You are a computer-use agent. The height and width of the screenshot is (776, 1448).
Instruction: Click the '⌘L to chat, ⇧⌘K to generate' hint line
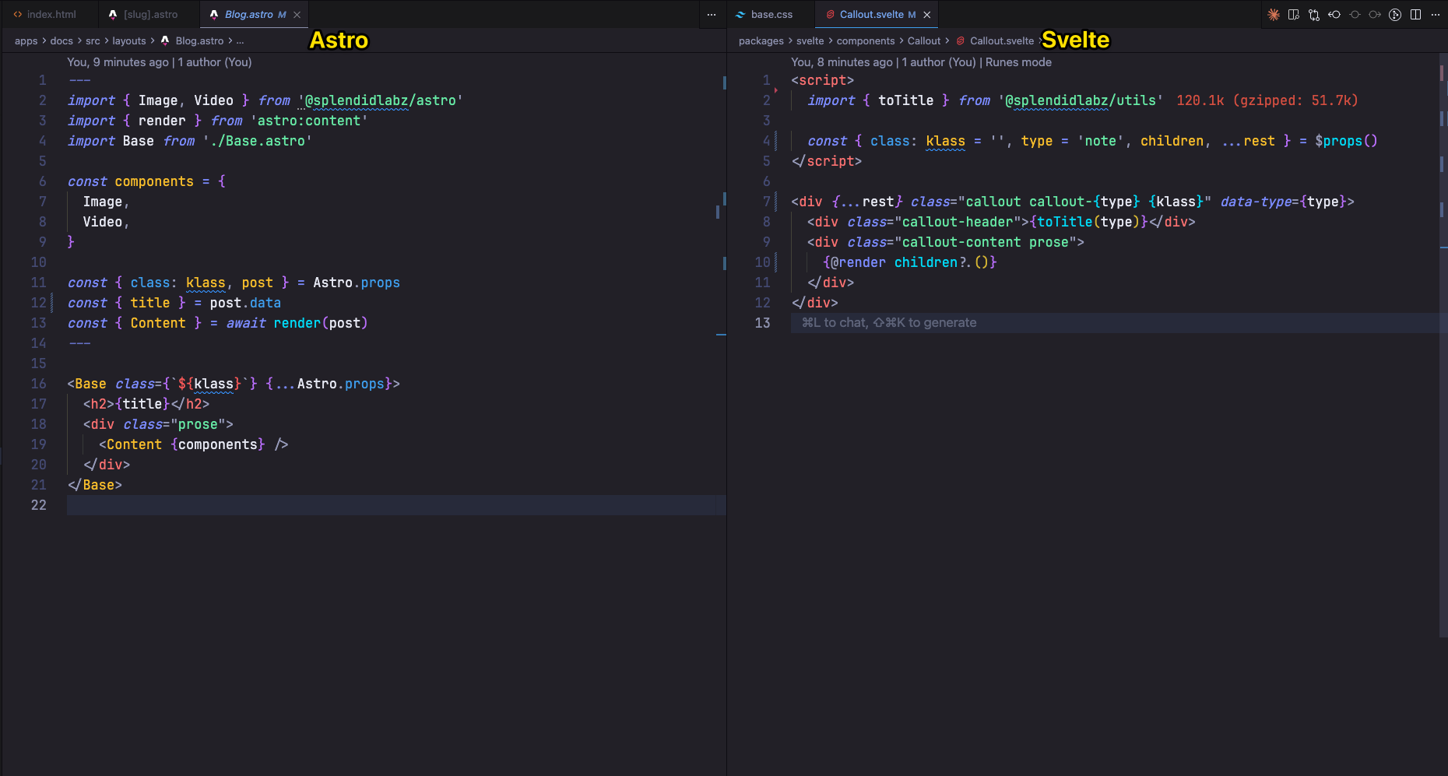(x=889, y=322)
